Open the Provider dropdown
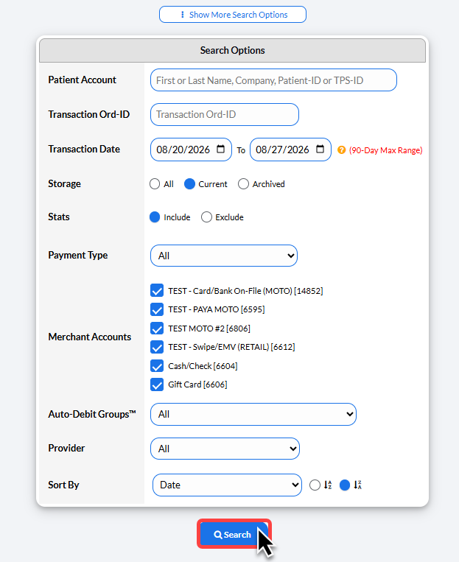This screenshot has height=562, width=459. coord(225,449)
